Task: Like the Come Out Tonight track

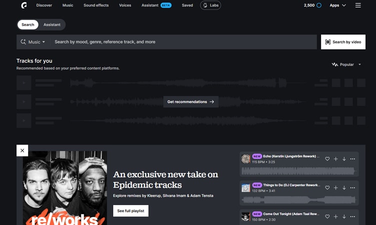Action: (327, 216)
